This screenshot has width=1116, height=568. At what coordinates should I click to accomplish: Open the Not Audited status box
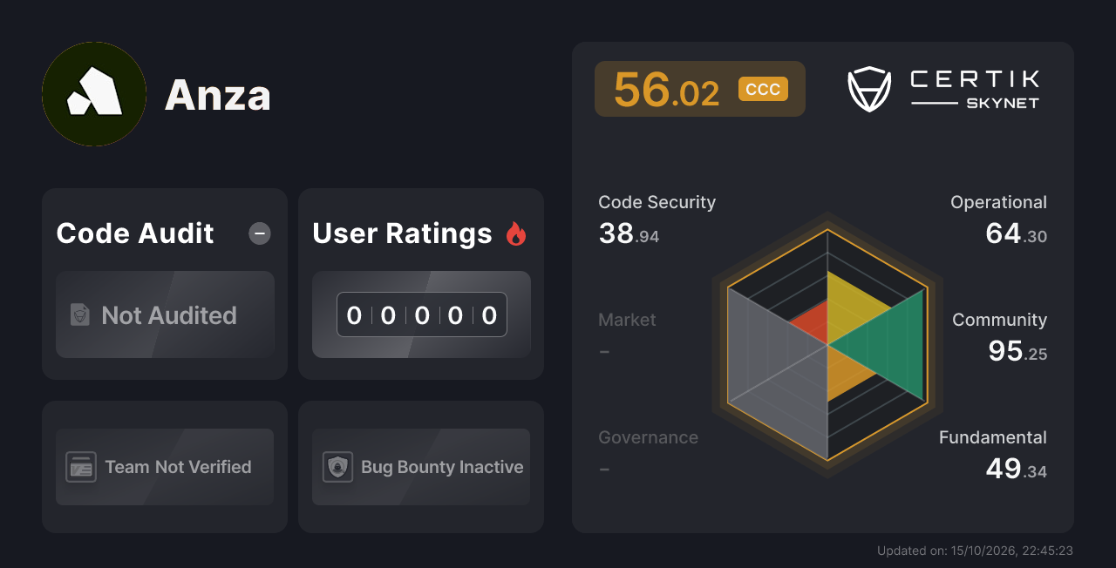[x=165, y=314]
